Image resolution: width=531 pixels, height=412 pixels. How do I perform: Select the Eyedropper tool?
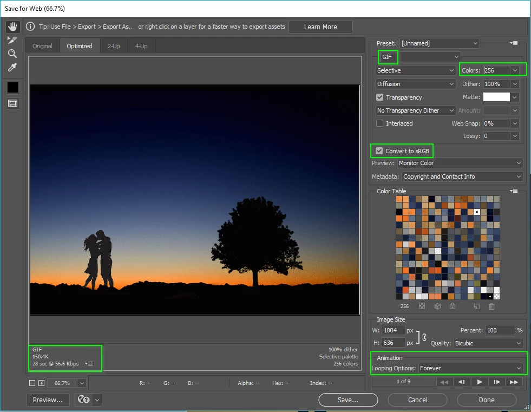click(12, 67)
